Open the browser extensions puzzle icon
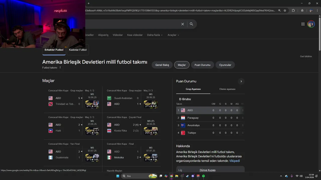The height and width of the screenshot is (180, 321). (293, 10)
